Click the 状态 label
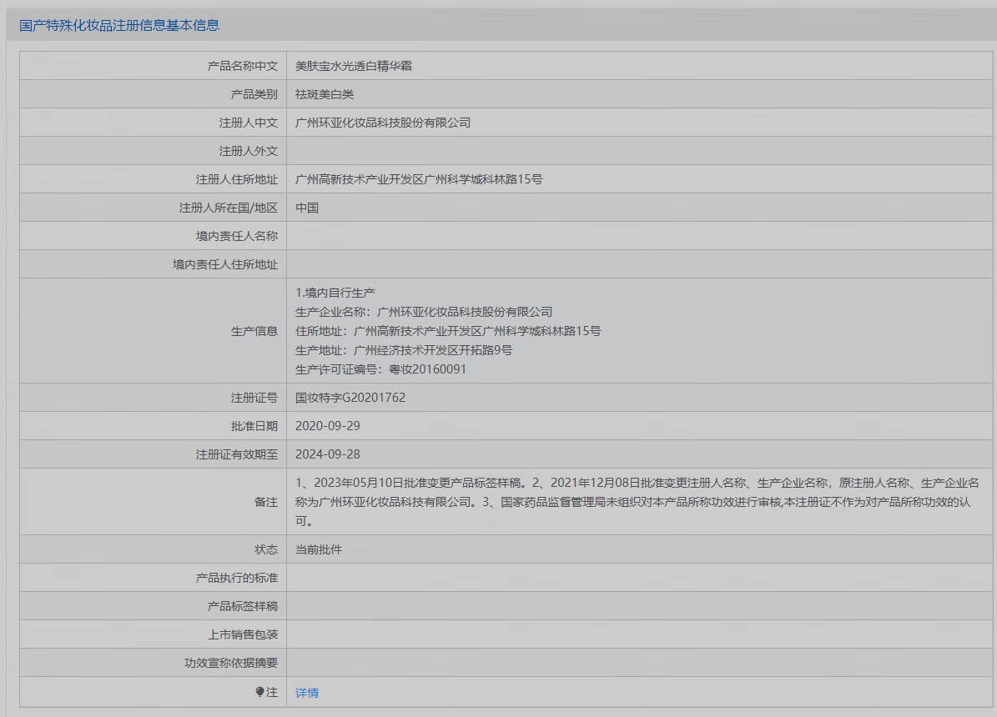This screenshot has width=997, height=717. [x=266, y=549]
